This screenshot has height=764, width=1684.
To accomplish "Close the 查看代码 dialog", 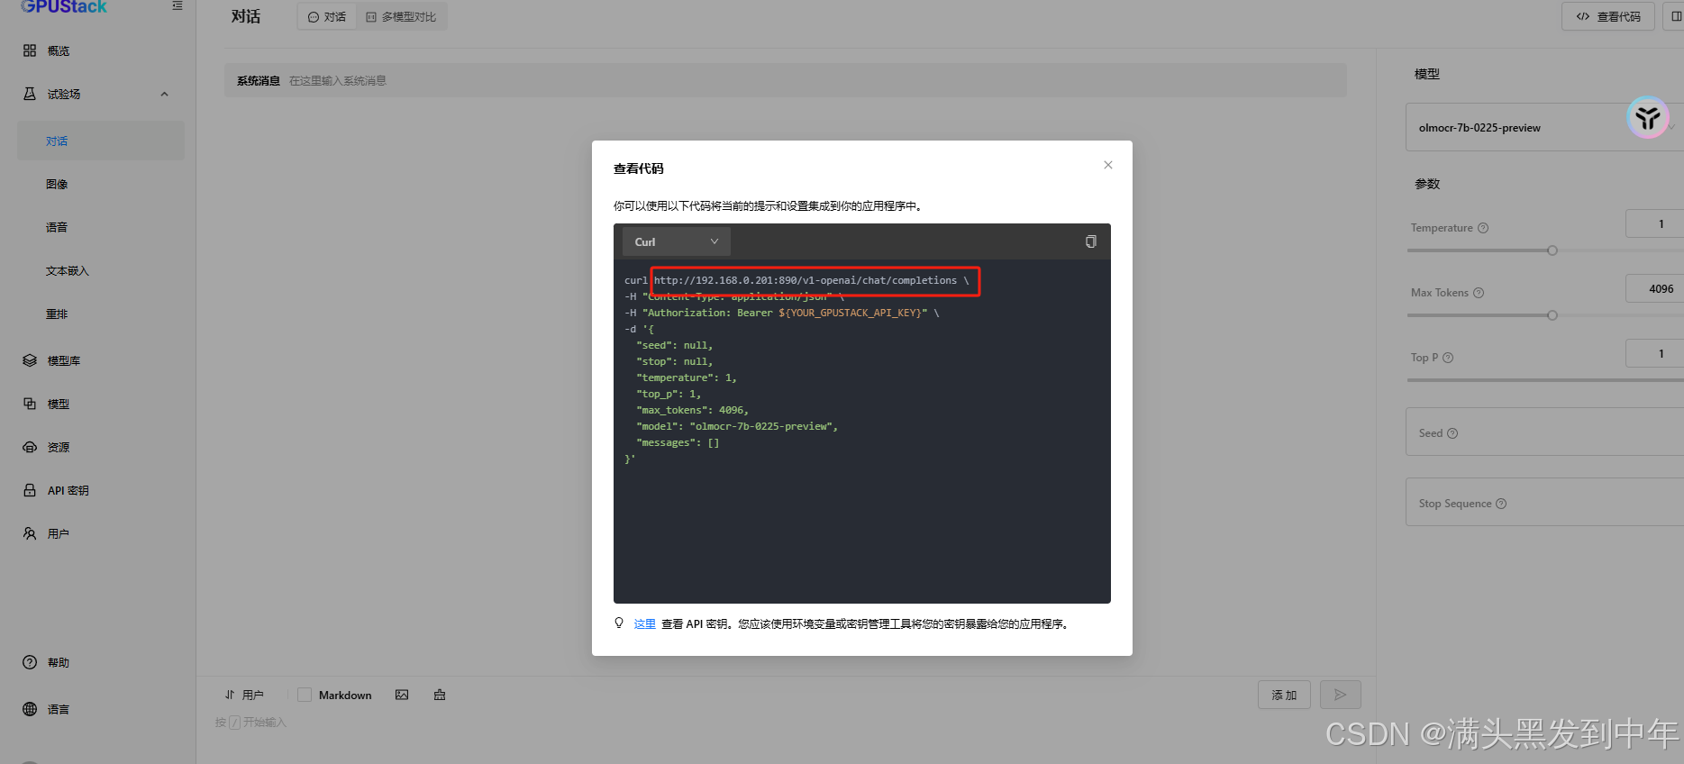I will tap(1108, 165).
